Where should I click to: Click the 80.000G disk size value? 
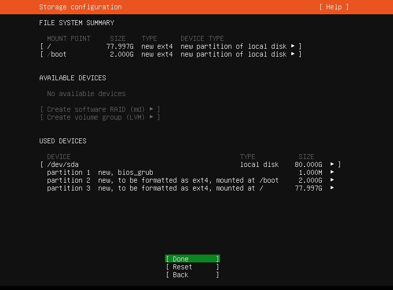309,164
